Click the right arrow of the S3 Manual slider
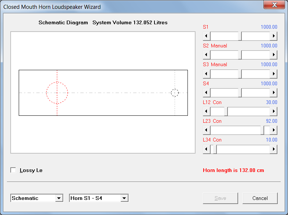Screen dimensions: 288x215 click(273, 74)
